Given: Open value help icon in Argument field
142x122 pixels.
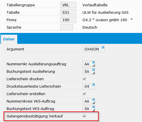Looking at the screenshot, I should tap(103, 48).
